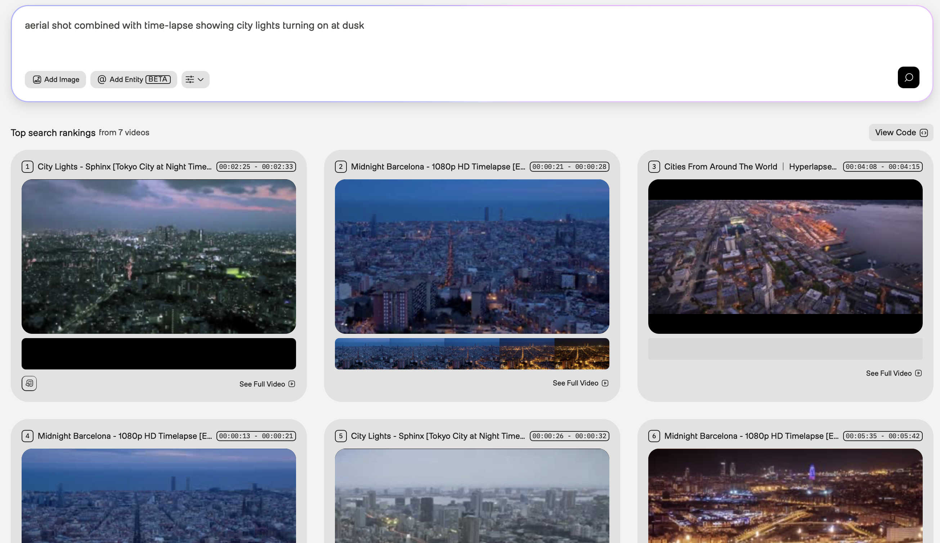The image size is (940, 543).
Task: Play the Midnight Barcelona thumbnail result 2
Action: coord(472,257)
